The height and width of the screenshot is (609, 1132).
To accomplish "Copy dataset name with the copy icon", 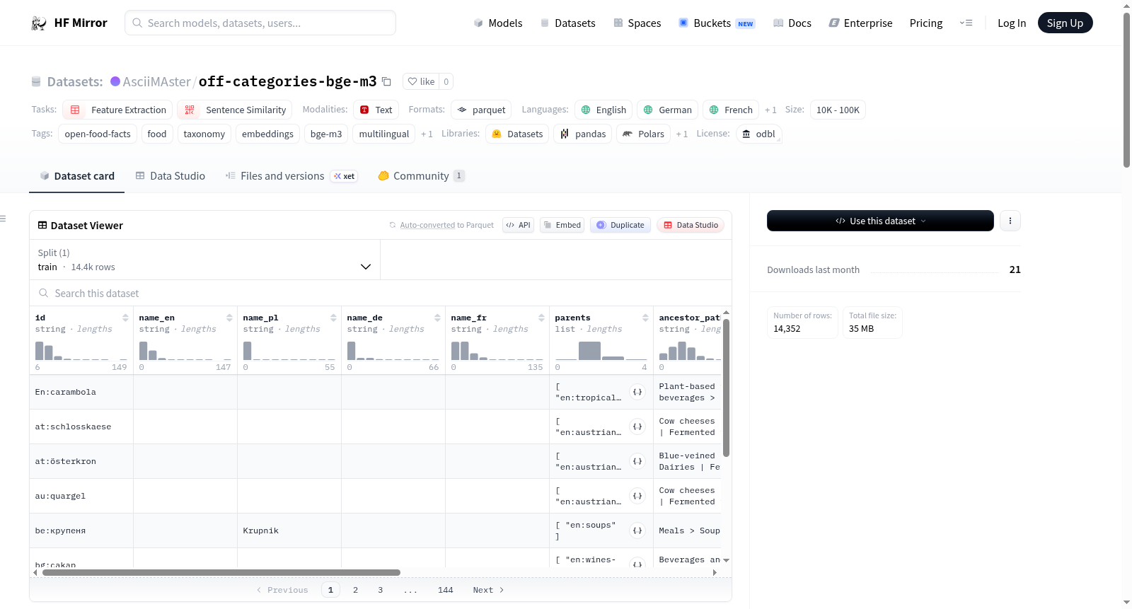I will (386, 81).
